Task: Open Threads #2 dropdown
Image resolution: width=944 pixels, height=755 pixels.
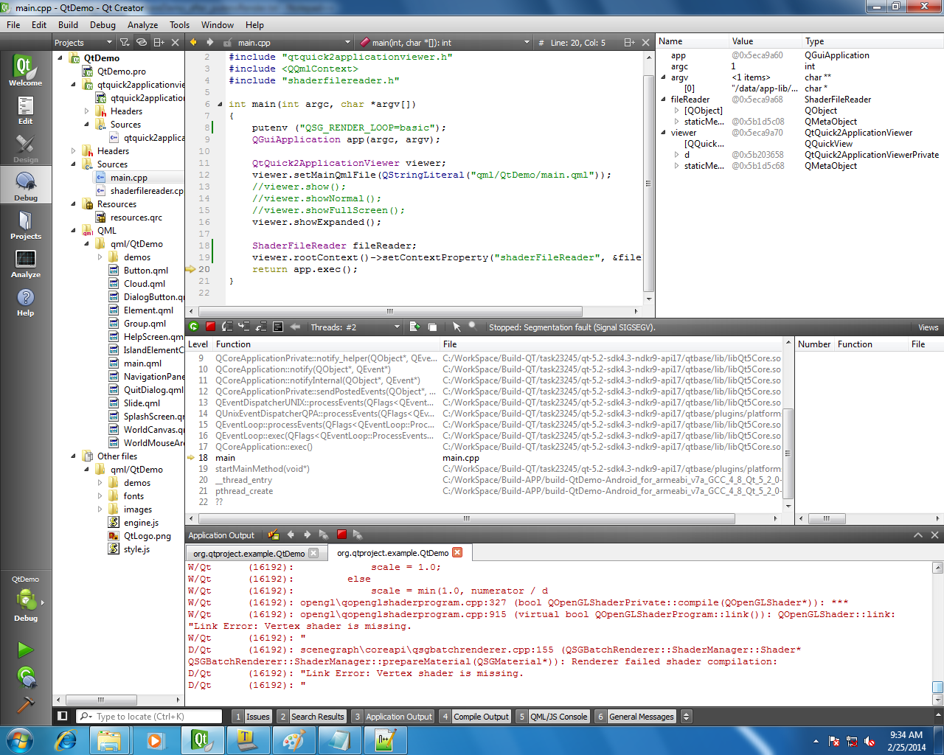Action: point(355,327)
